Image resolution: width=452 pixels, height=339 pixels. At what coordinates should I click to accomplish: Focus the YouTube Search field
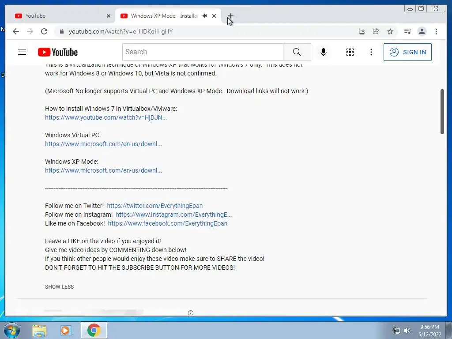[x=203, y=52]
